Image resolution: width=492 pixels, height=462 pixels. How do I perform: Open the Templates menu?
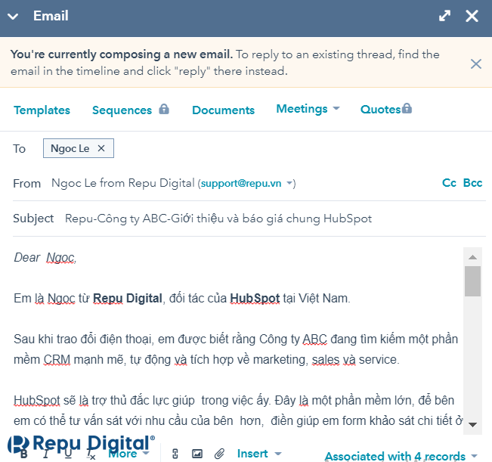(x=42, y=110)
